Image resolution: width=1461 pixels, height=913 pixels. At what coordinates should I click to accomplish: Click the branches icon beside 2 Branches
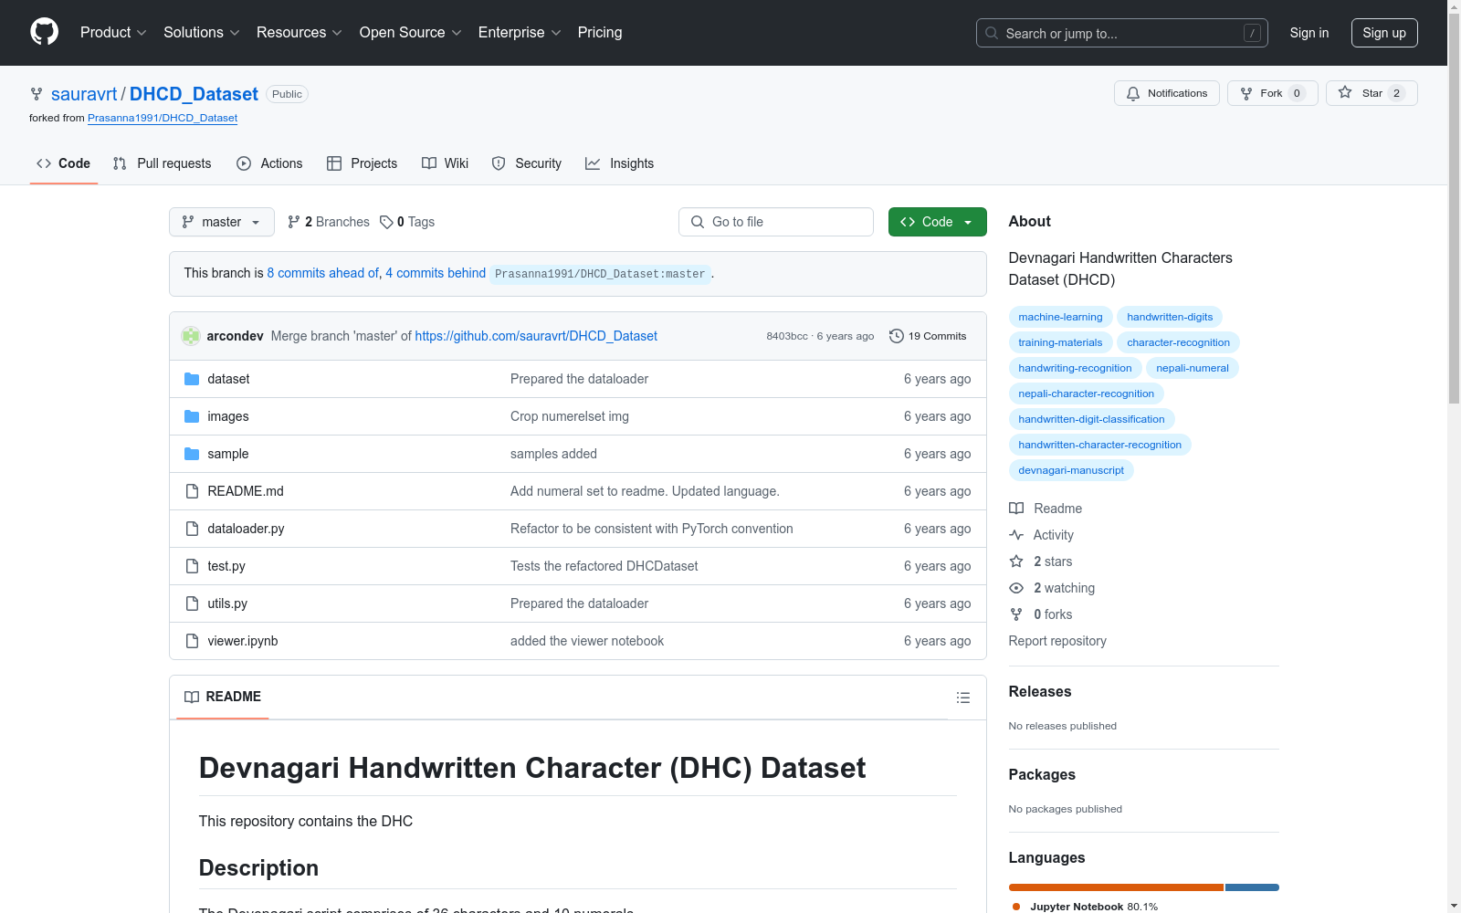pyautogui.click(x=294, y=222)
